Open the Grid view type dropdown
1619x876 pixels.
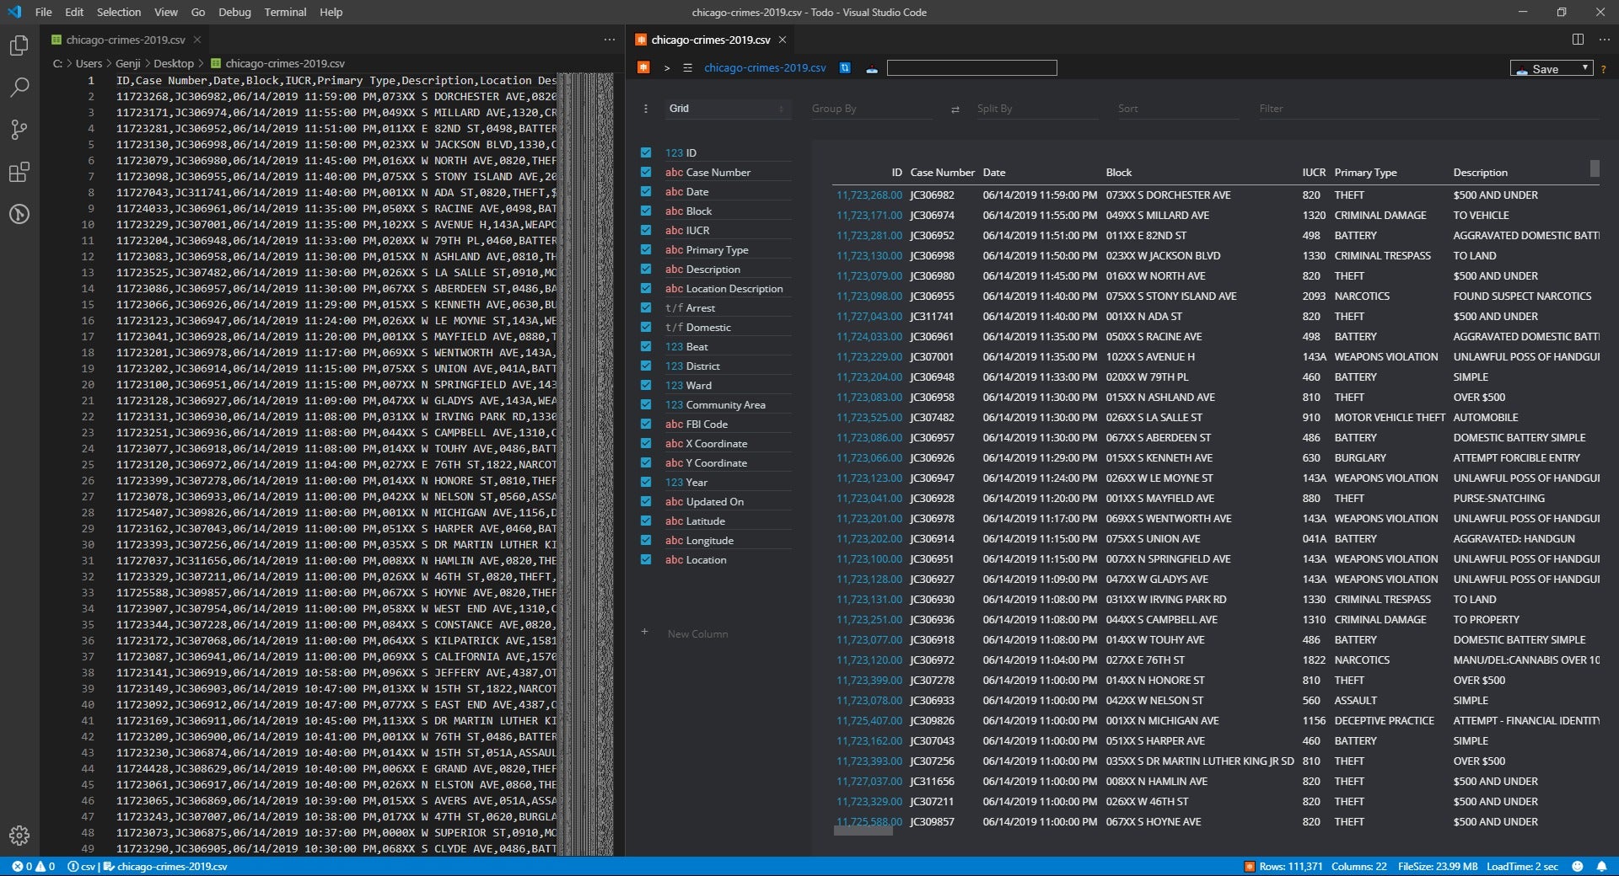[727, 109]
